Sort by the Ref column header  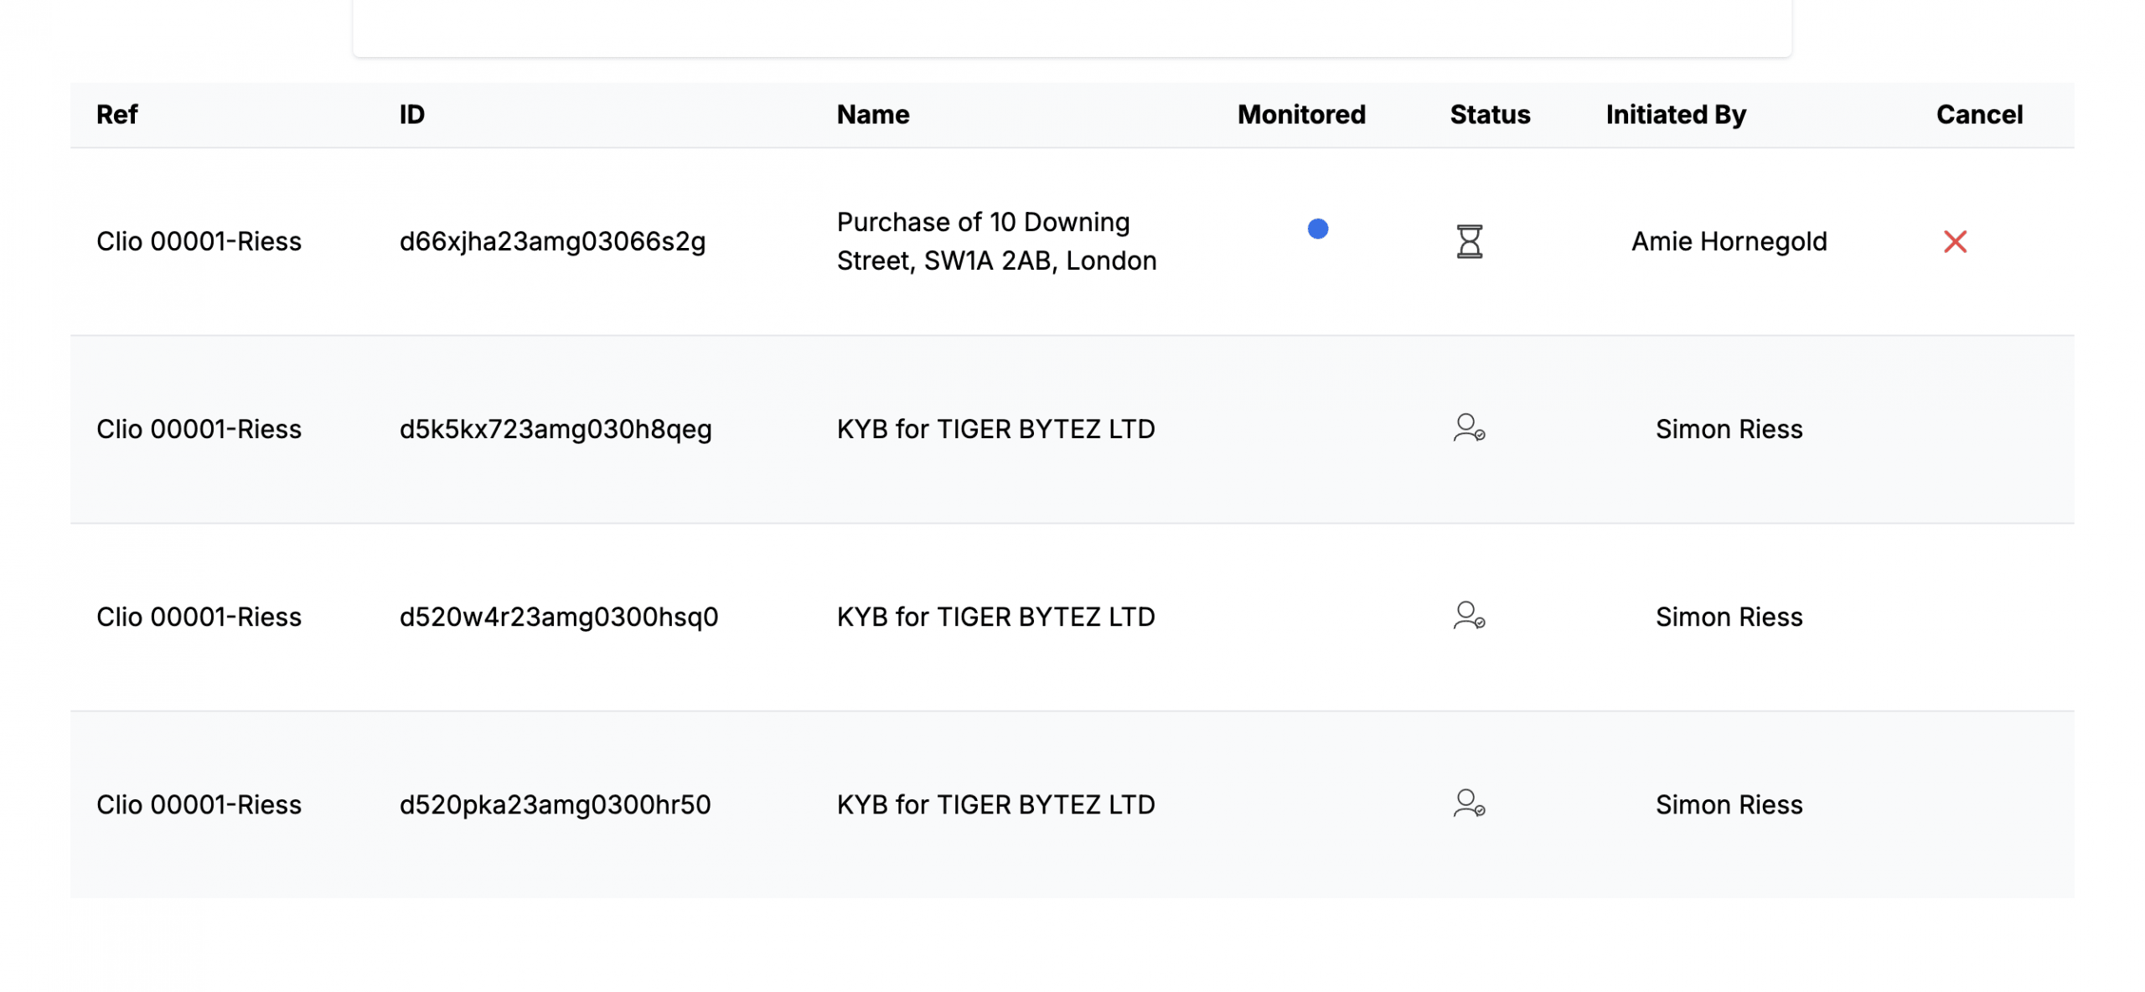click(116, 114)
